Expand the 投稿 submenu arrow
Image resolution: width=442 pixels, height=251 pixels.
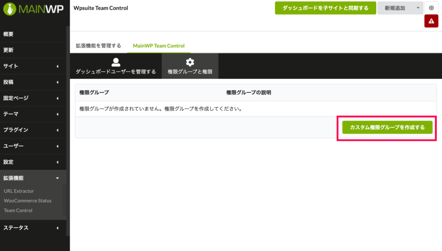click(57, 82)
